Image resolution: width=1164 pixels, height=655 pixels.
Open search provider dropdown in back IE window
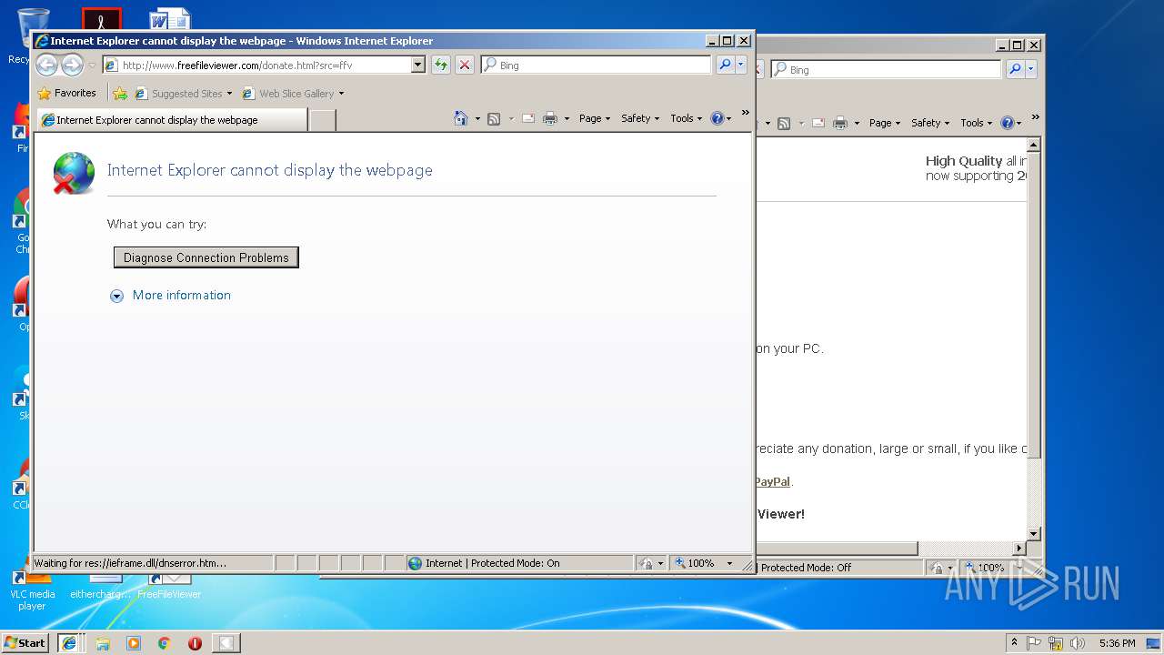[x=1031, y=69]
